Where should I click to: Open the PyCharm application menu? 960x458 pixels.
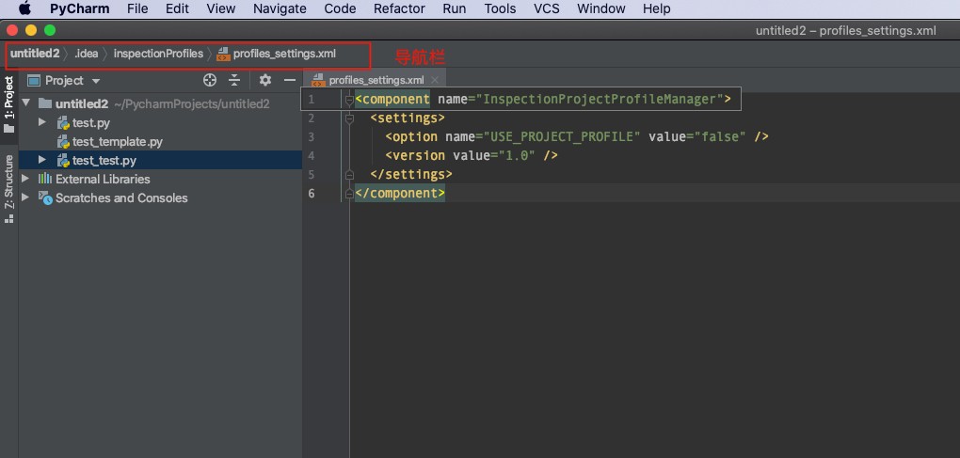[80, 8]
